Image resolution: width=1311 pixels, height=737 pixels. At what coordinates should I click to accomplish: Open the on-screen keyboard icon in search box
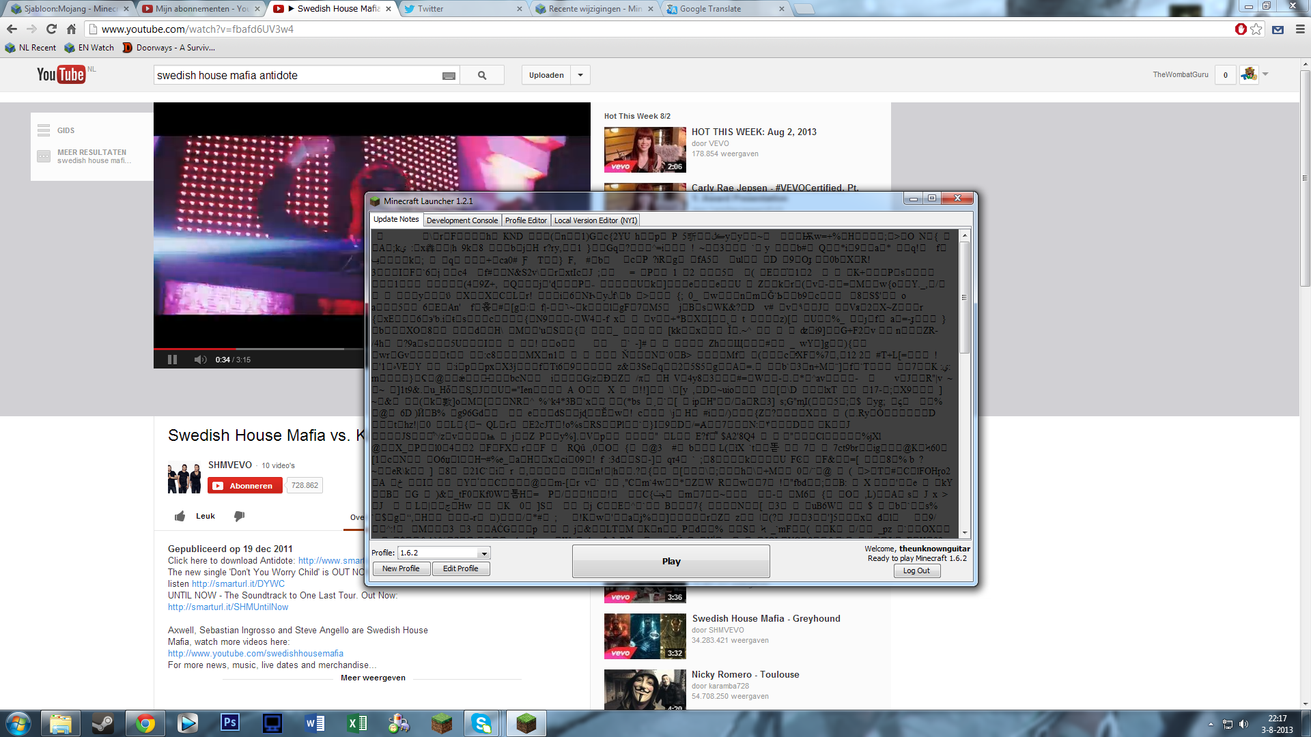click(x=449, y=76)
